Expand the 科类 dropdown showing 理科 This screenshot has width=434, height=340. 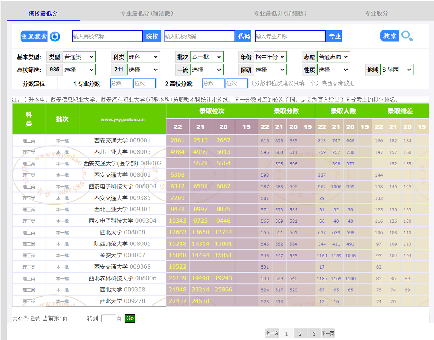coord(143,57)
